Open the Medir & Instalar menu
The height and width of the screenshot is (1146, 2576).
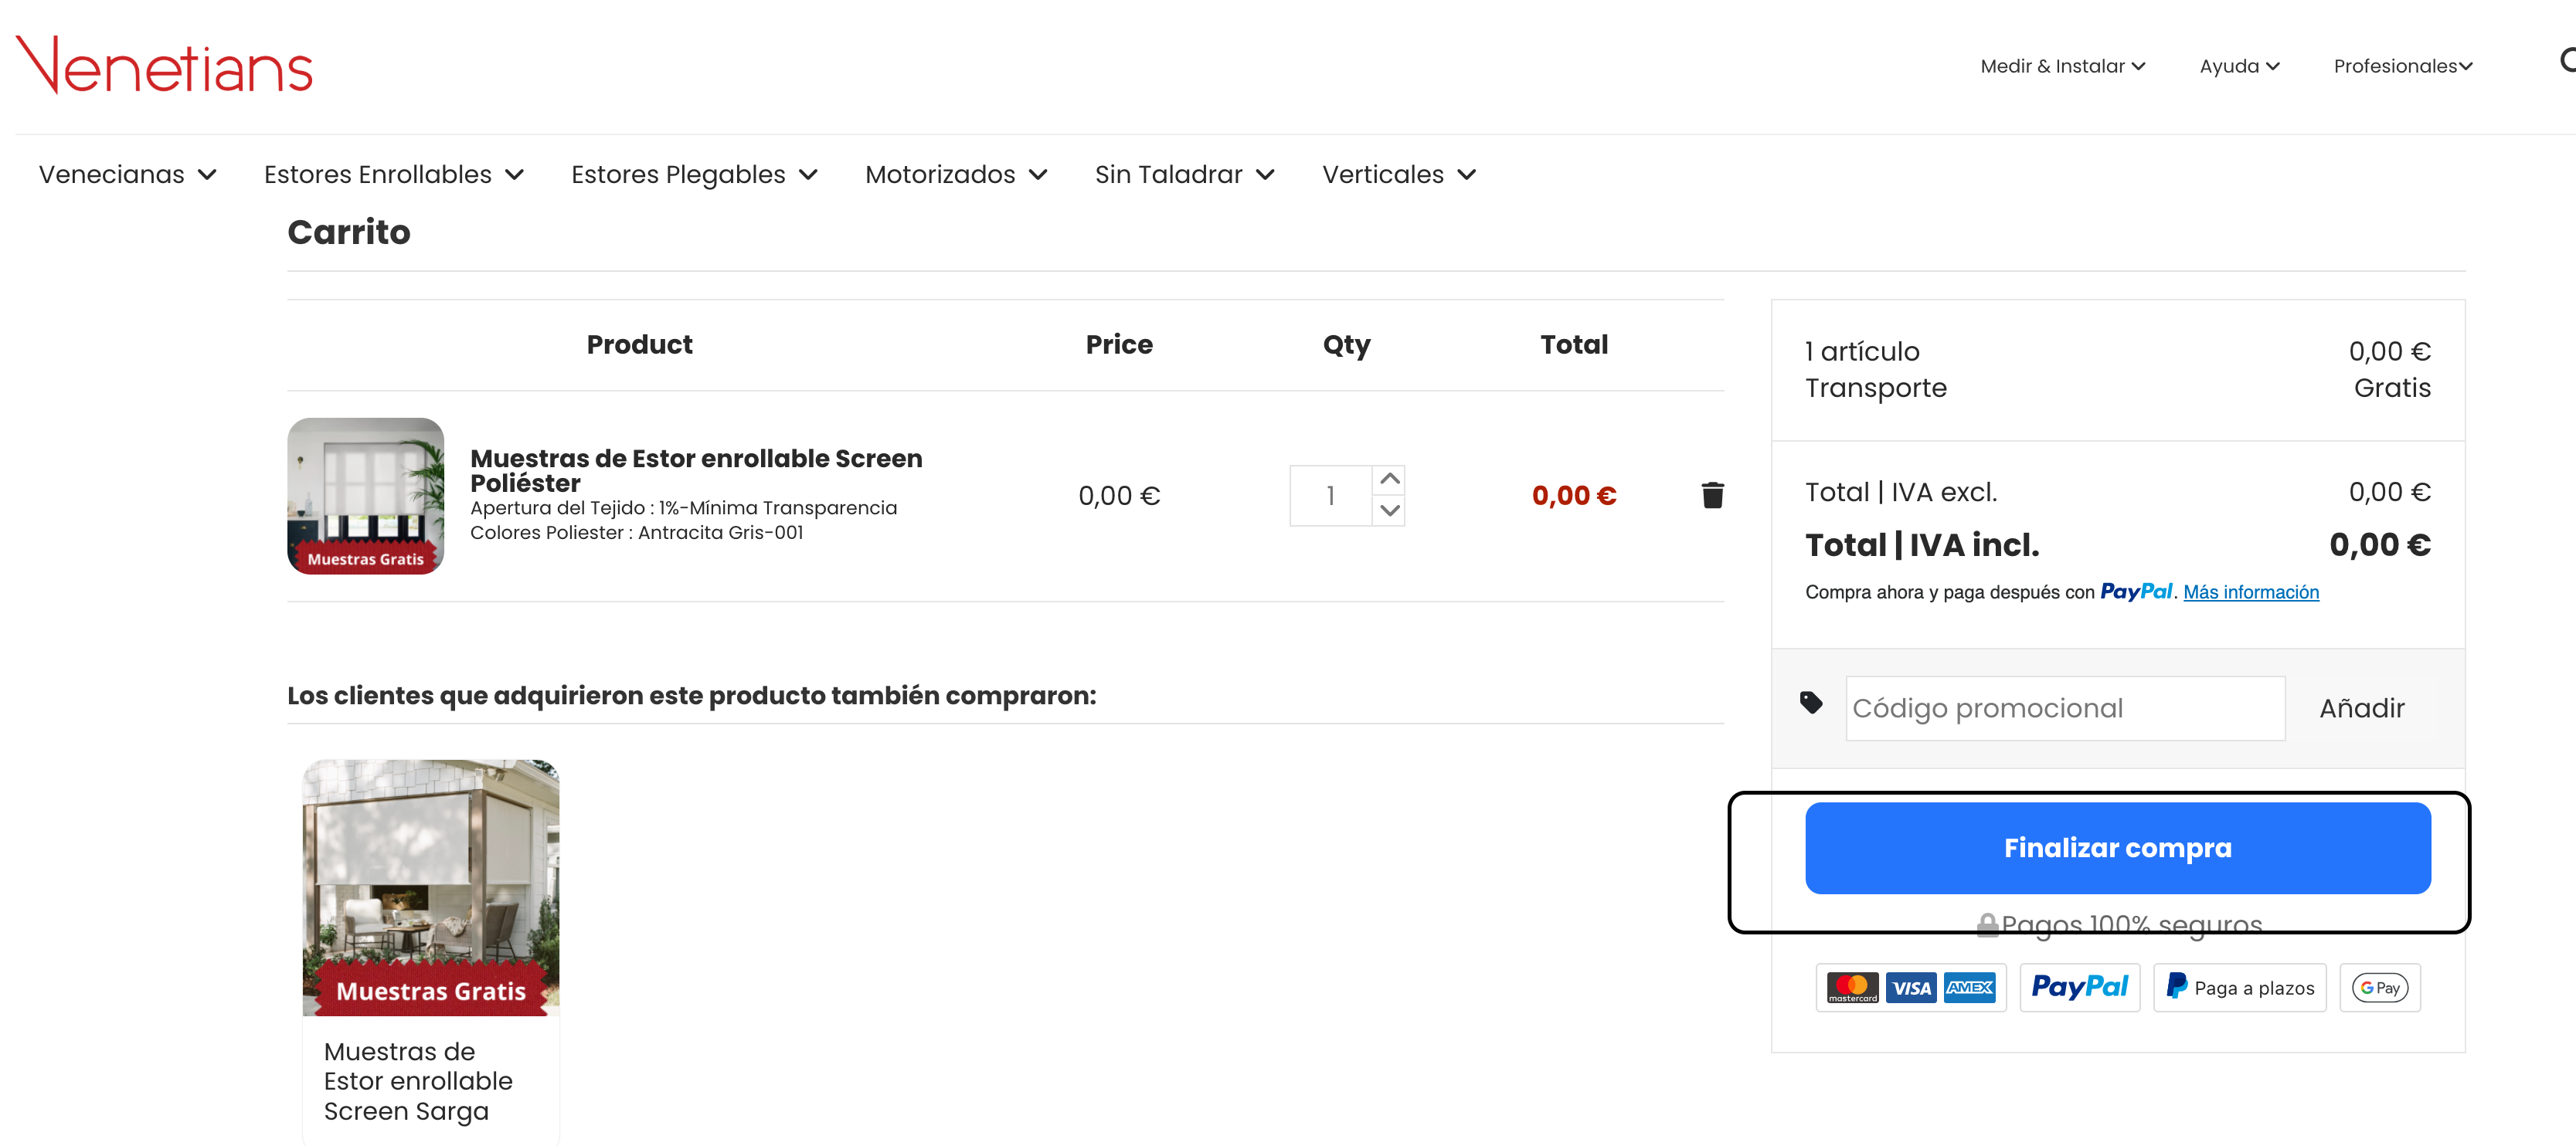click(x=2062, y=66)
